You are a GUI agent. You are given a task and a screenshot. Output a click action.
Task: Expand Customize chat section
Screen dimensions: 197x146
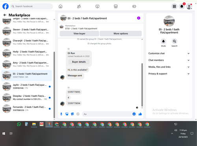click(169, 54)
